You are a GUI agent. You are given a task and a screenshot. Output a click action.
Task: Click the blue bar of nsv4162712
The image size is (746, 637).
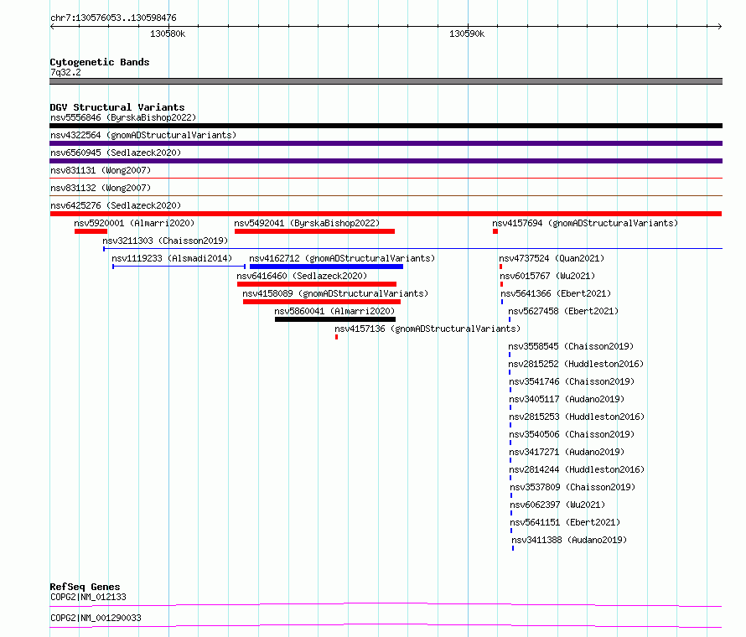[x=326, y=267]
